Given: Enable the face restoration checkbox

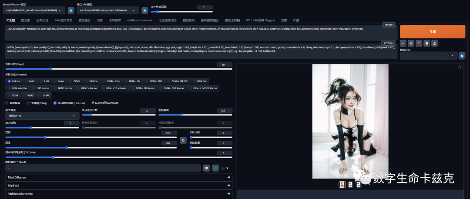Looking at the screenshot, I should [7, 103].
